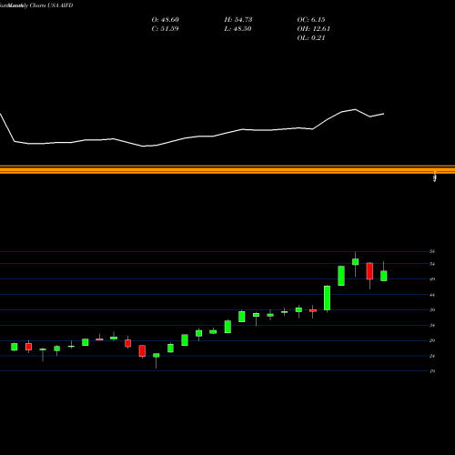Click the OC: 6.15 statistic
455x455 pixels.
click(311, 20)
